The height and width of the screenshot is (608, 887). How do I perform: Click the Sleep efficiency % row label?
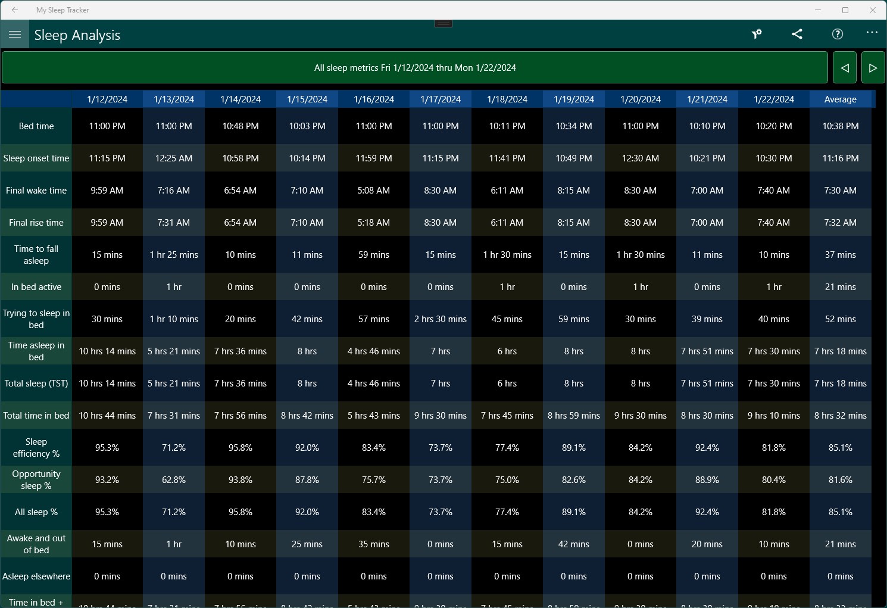tap(36, 448)
